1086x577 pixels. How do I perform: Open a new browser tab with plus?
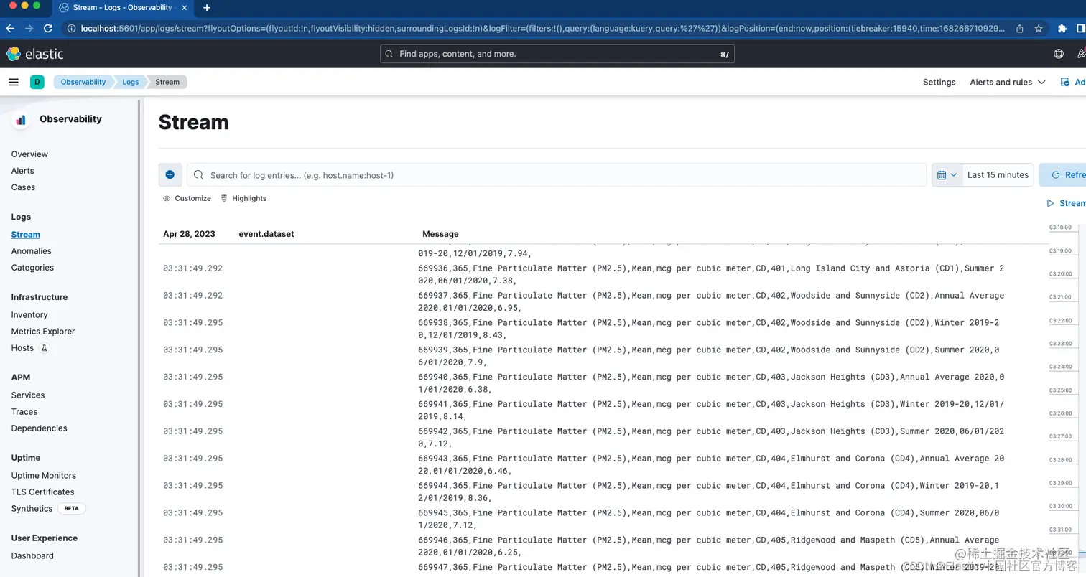[x=207, y=8]
